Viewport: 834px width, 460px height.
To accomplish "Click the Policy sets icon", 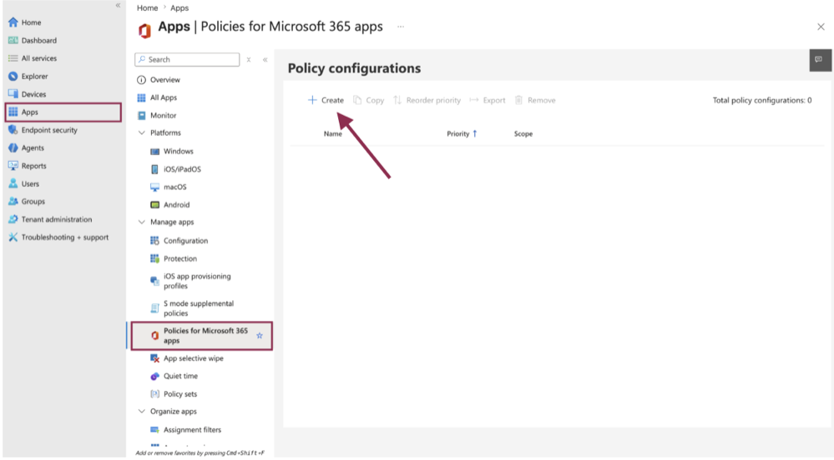I will click(154, 394).
